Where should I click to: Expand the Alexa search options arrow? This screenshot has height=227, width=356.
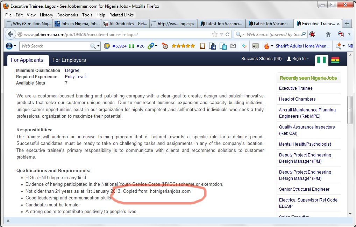click(98, 46)
